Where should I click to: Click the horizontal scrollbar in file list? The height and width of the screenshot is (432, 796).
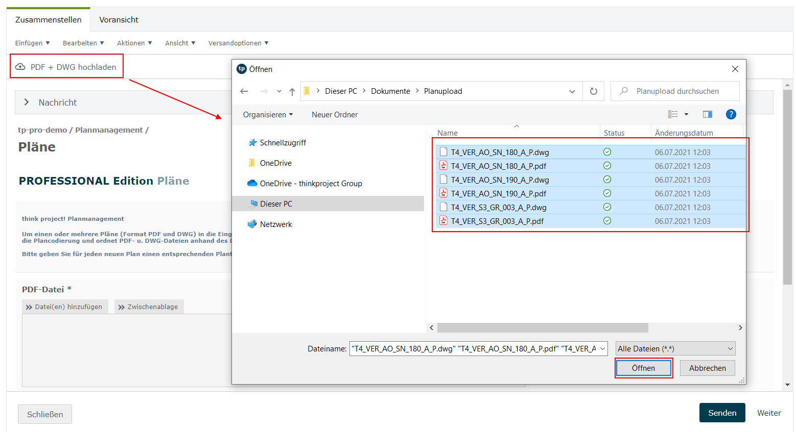[542, 327]
